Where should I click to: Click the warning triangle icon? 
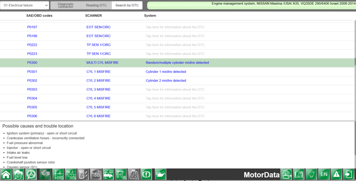click(x=337, y=174)
